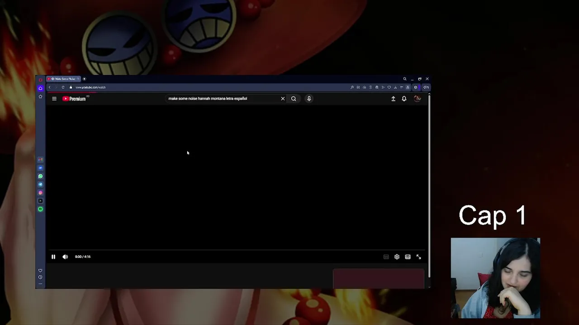Open Gmail from the Opera sidebar
This screenshot has height=325, width=579.
[x=40, y=160]
